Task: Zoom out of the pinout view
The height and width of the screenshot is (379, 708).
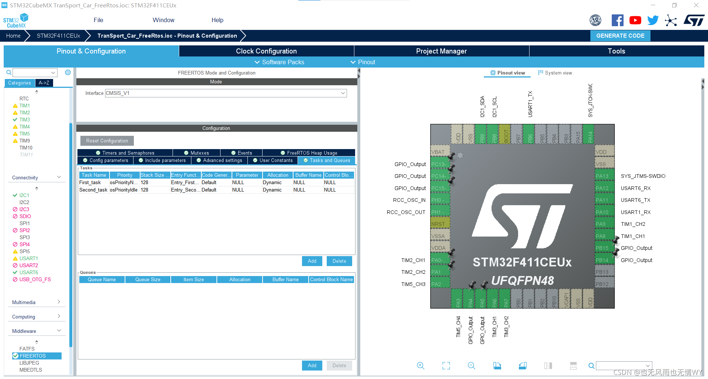Action: pos(471,365)
